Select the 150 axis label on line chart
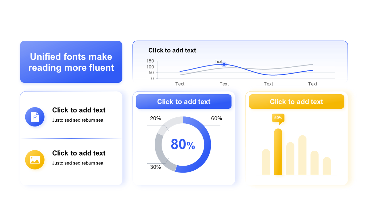The width and height of the screenshot is (368, 207). coord(150,61)
